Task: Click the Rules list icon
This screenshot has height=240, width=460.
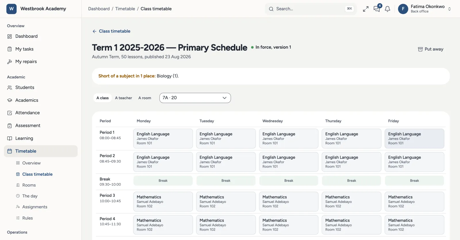Action: (x=18, y=218)
